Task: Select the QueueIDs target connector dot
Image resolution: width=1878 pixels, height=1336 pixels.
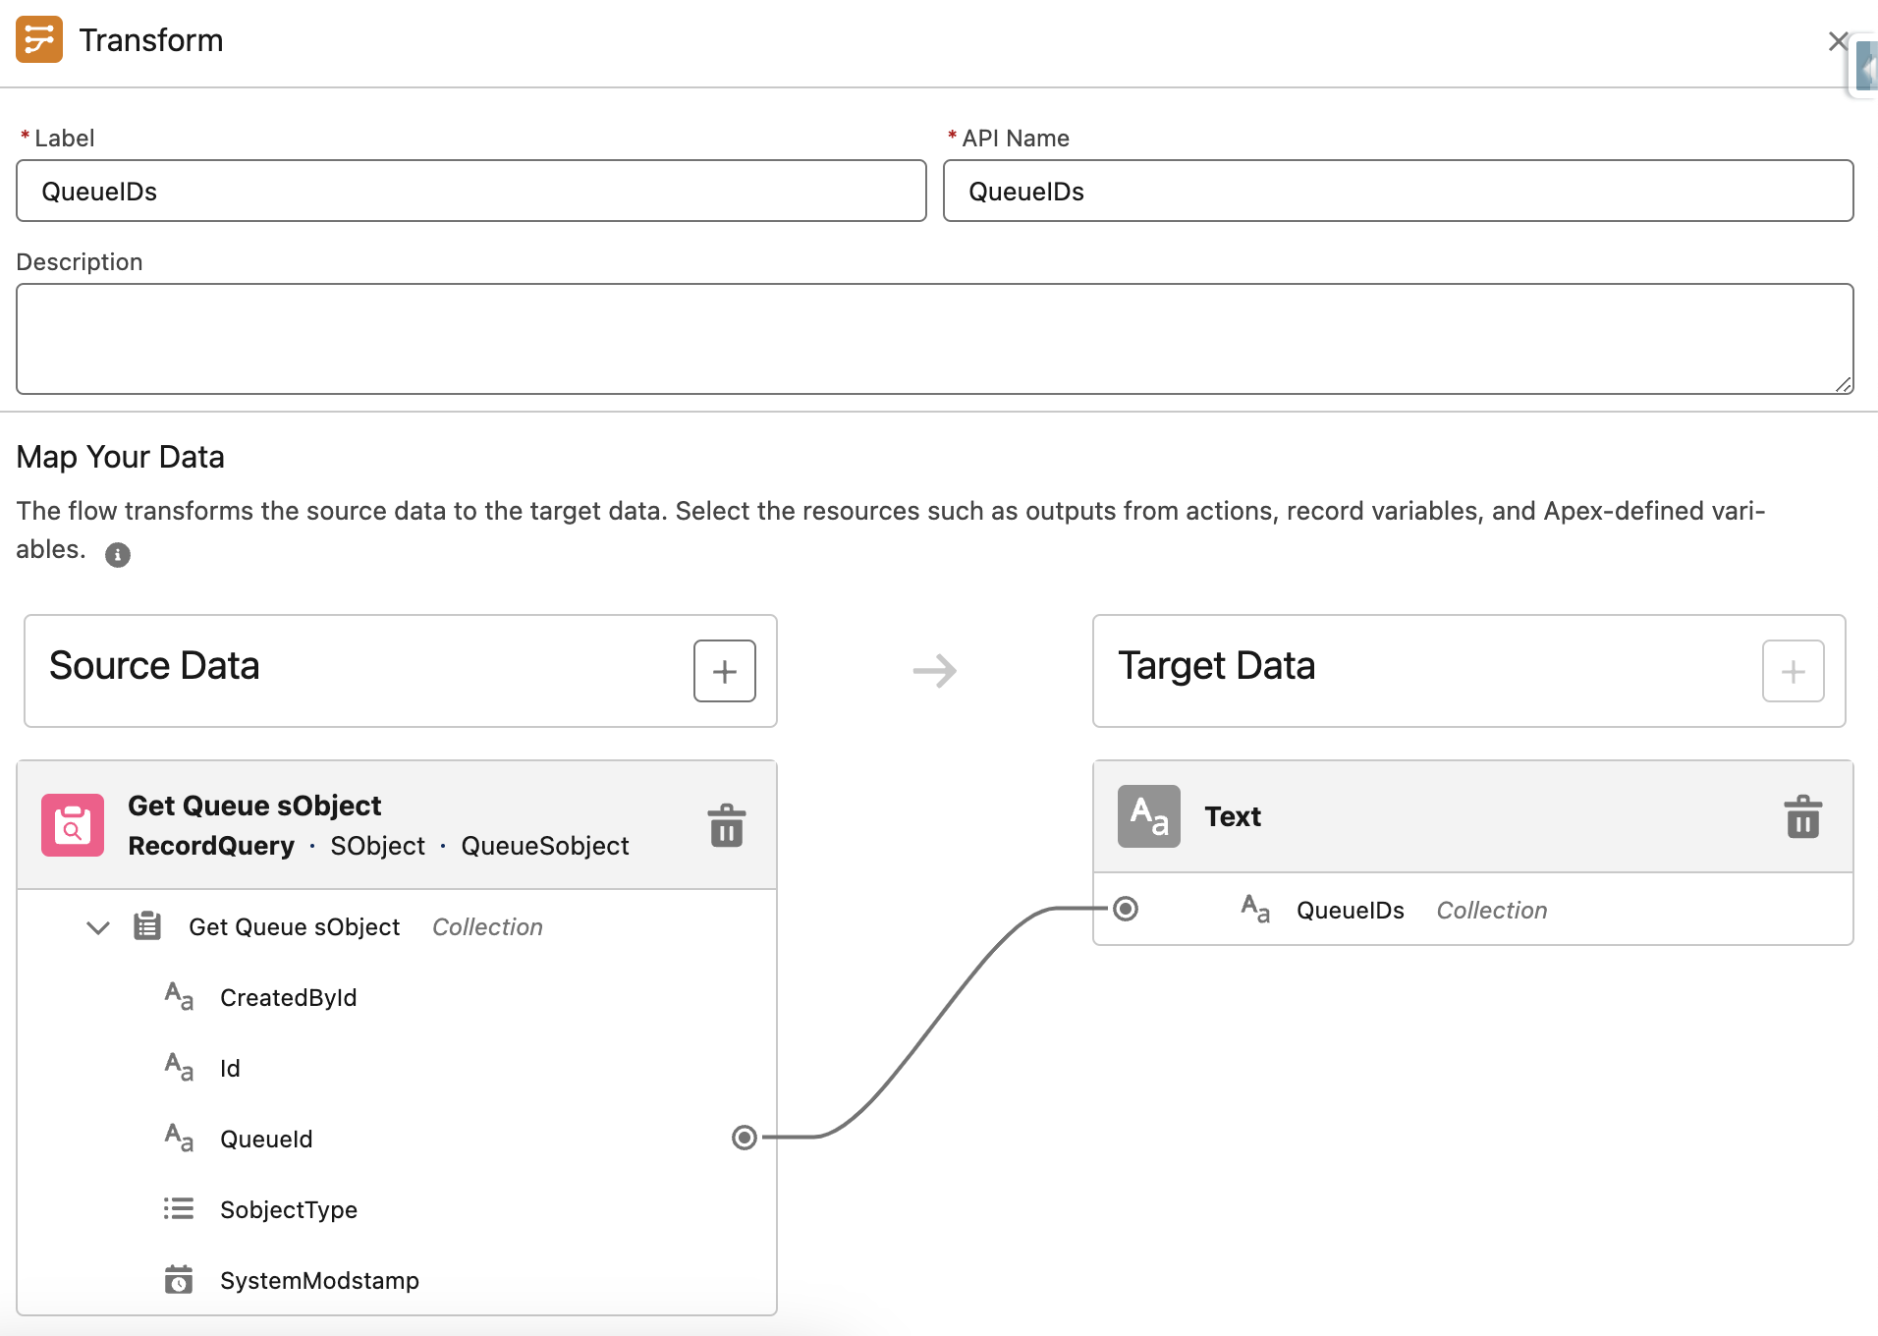Action: click(1126, 909)
